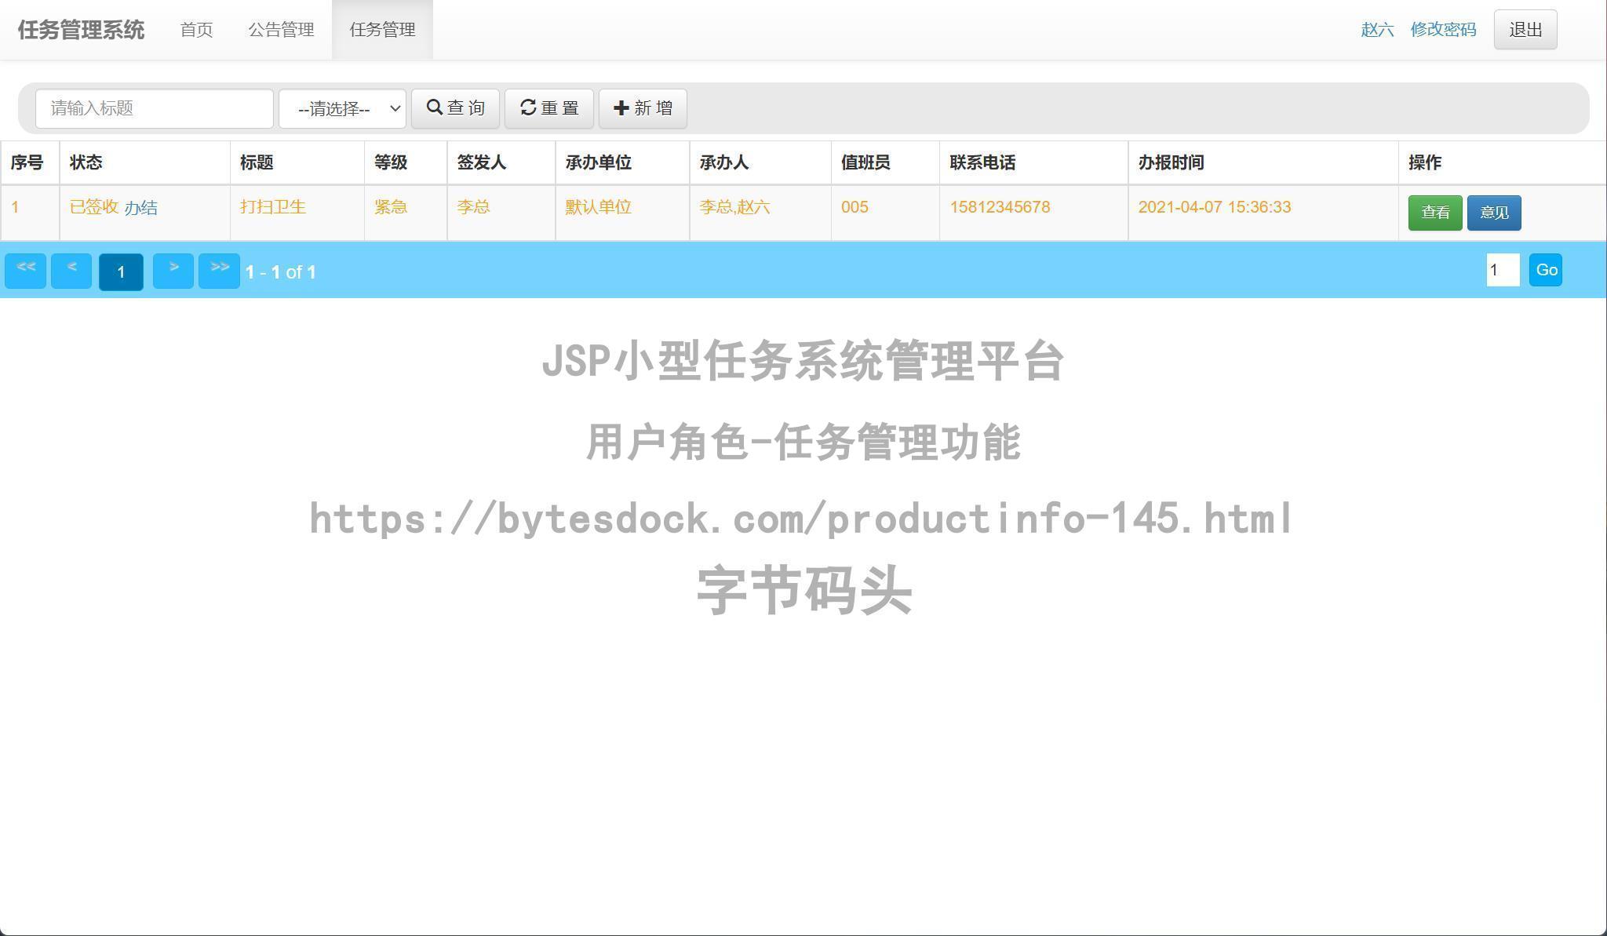The width and height of the screenshot is (1607, 936).
Task: Click the refresh icon on the 重置 button
Action: click(528, 107)
